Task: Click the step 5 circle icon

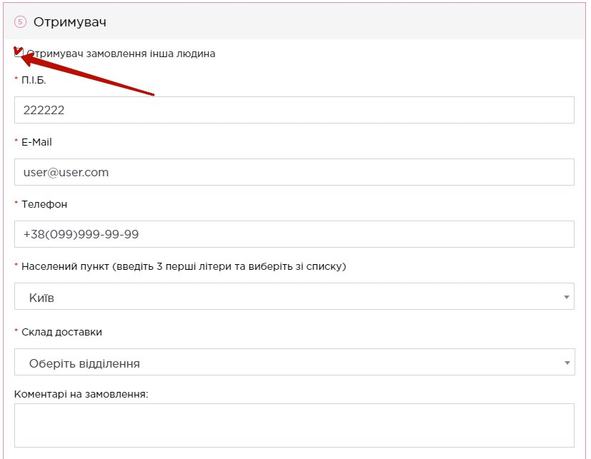Action: tap(20, 22)
